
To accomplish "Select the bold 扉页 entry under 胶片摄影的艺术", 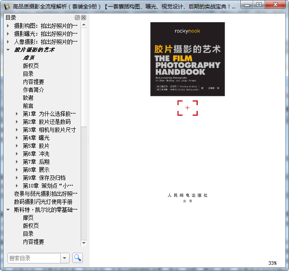I will point(28,58).
